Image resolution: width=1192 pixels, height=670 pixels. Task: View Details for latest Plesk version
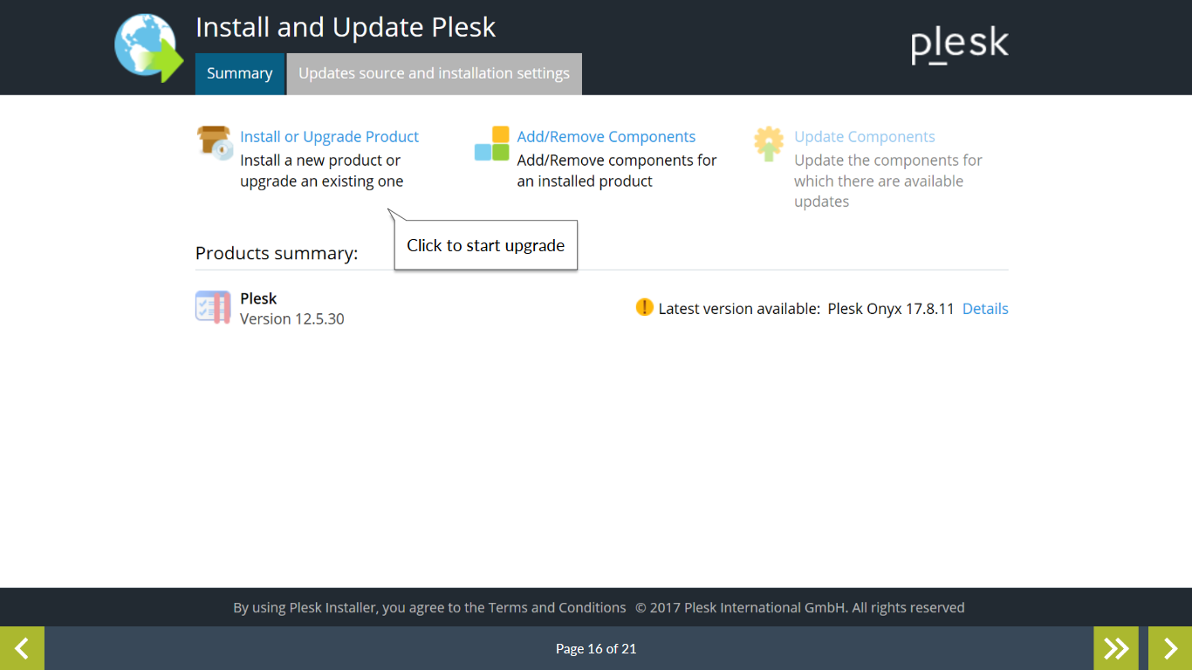985,309
